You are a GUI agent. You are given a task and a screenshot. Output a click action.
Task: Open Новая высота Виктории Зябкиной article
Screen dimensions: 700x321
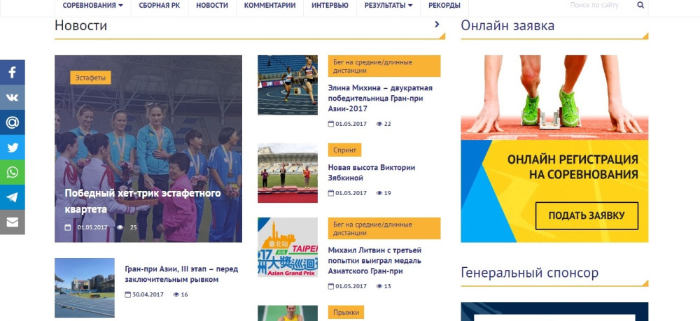pos(372,173)
